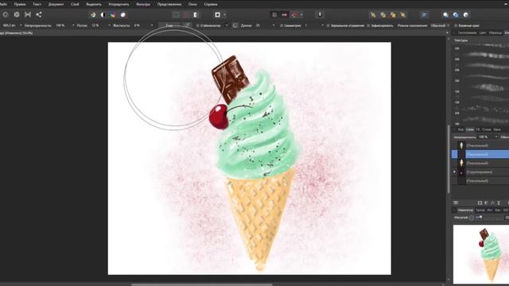This screenshot has height=286, width=509.
Task: Click the second yellow arrange icon
Action: coord(383,15)
